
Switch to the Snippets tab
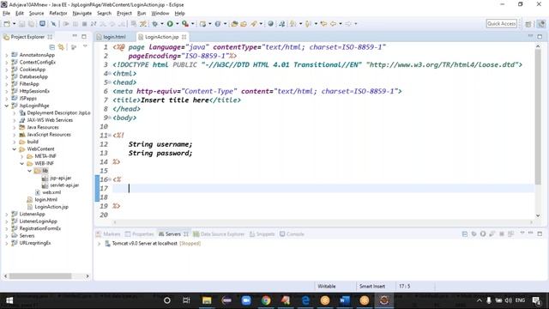point(262,234)
